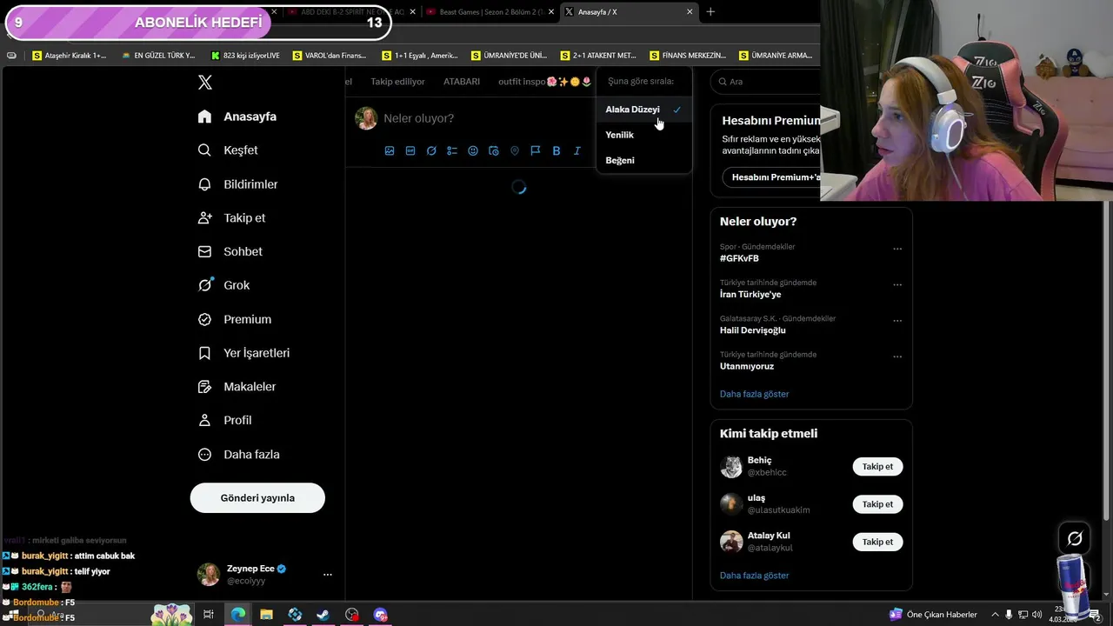Open File Explorer in taskbar

tap(266, 615)
